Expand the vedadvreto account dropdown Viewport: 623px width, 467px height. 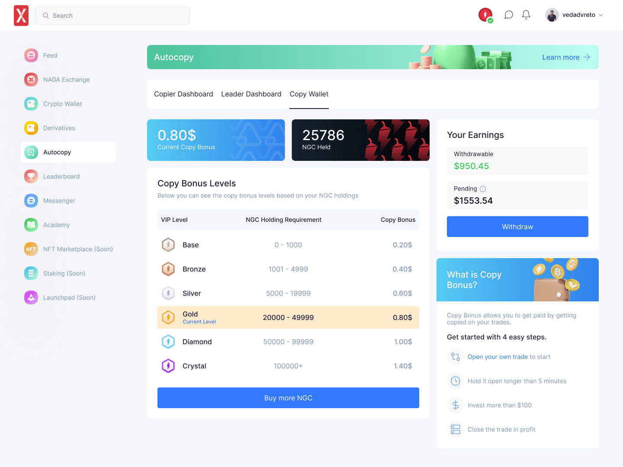(601, 15)
